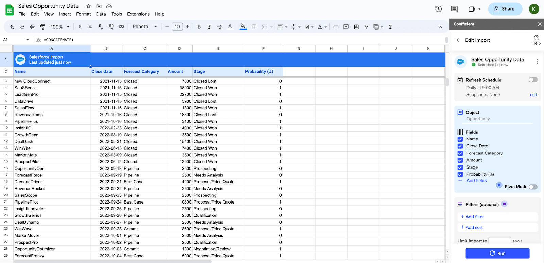
Task: Uncheck the Name field checkbox
Action: point(460,139)
